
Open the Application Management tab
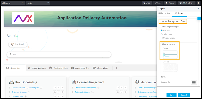[x=58, y=68]
